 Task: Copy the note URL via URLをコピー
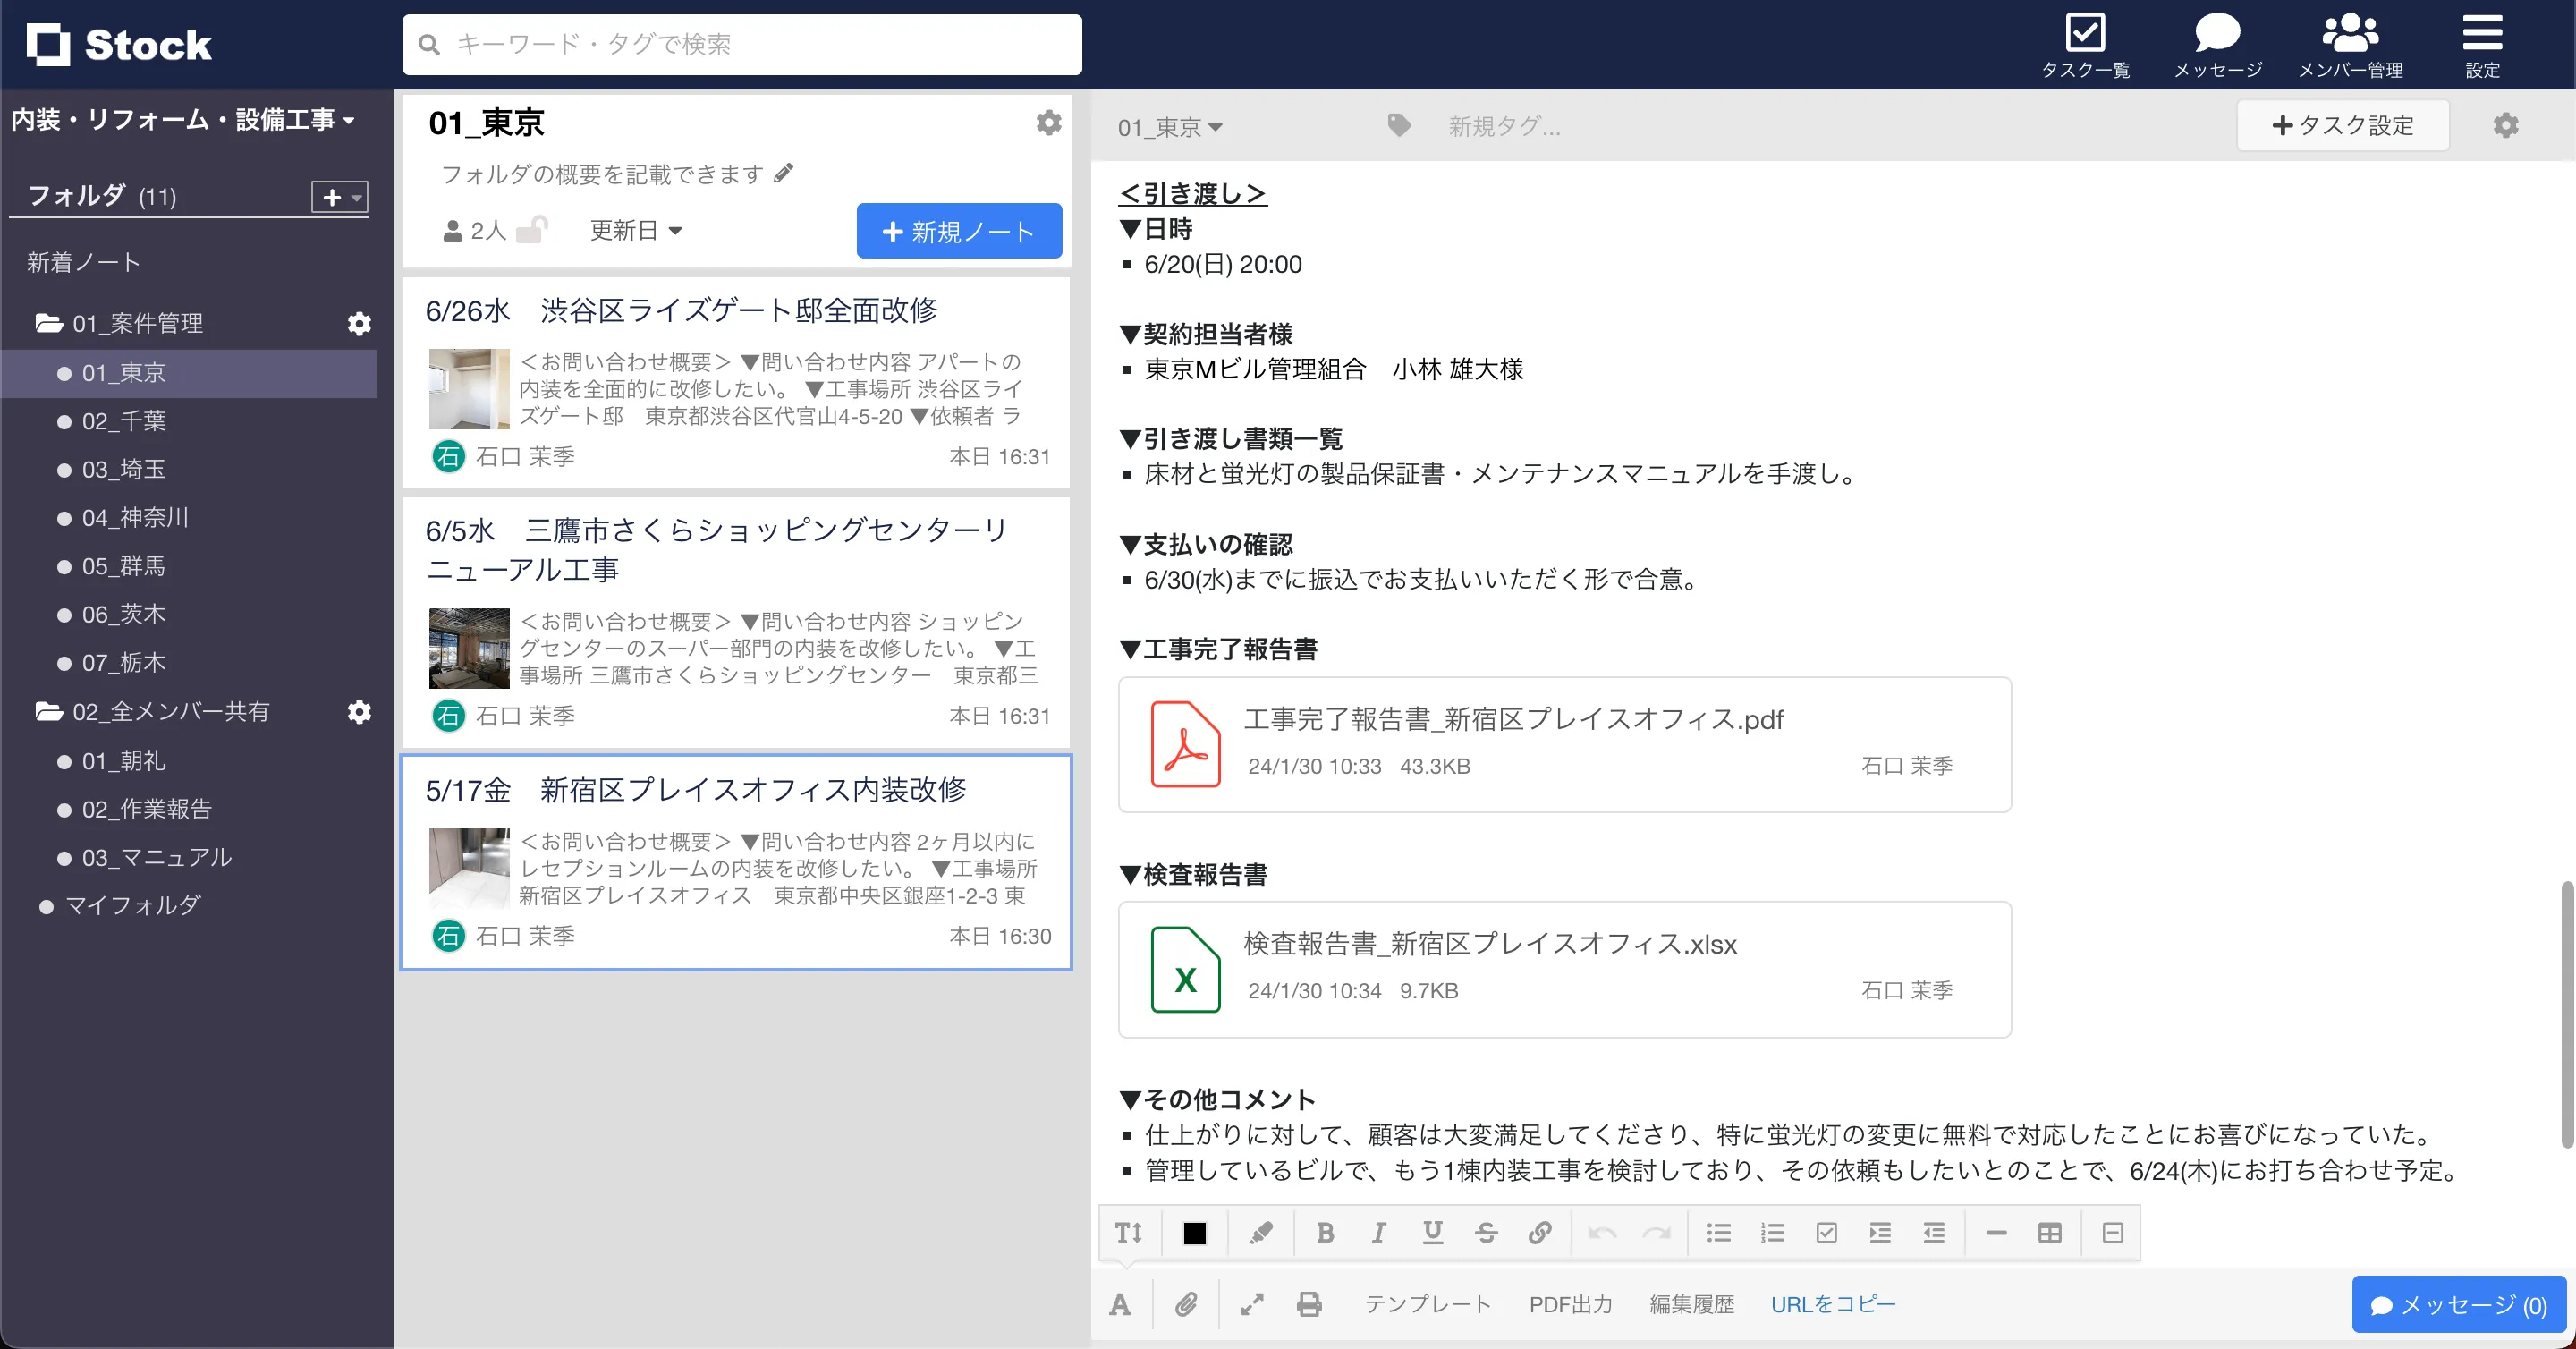[x=1833, y=1304]
